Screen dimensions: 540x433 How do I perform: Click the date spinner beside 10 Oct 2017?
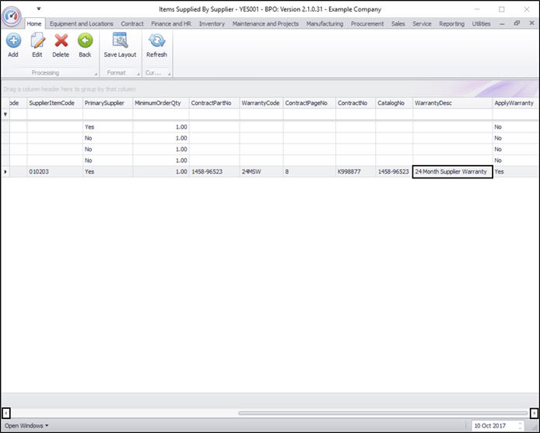[x=520, y=426]
